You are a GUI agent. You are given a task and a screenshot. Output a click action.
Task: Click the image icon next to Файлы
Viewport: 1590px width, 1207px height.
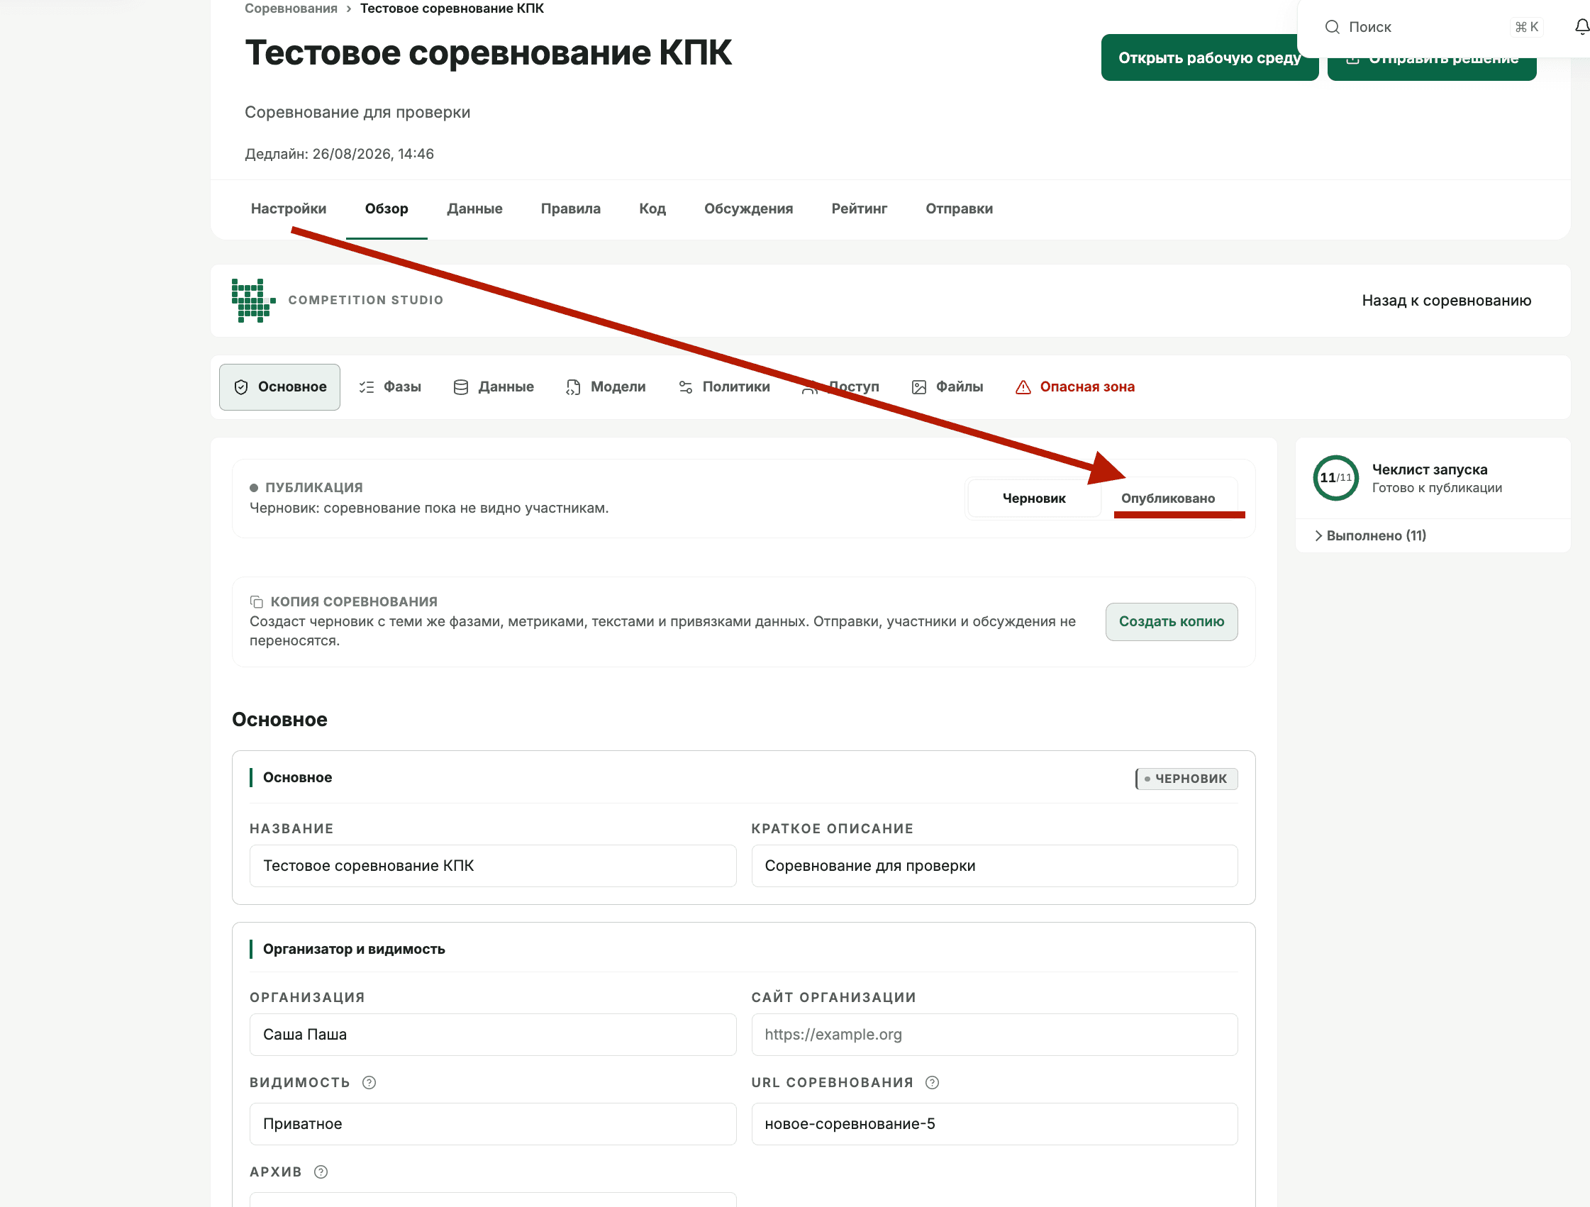918,387
